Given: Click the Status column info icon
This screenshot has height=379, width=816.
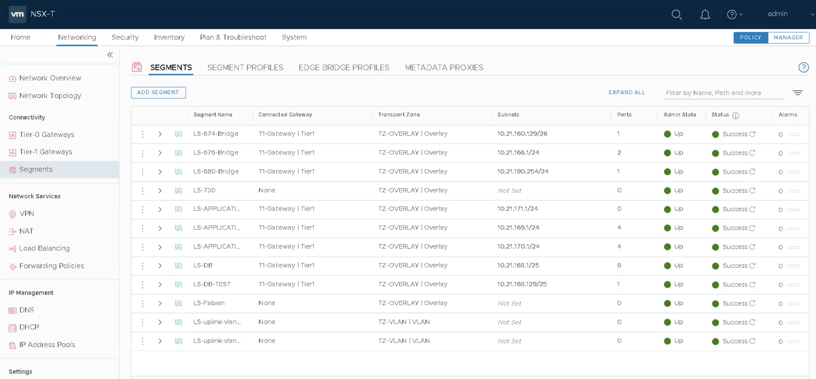Looking at the screenshot, I should (x=736, y=116).
